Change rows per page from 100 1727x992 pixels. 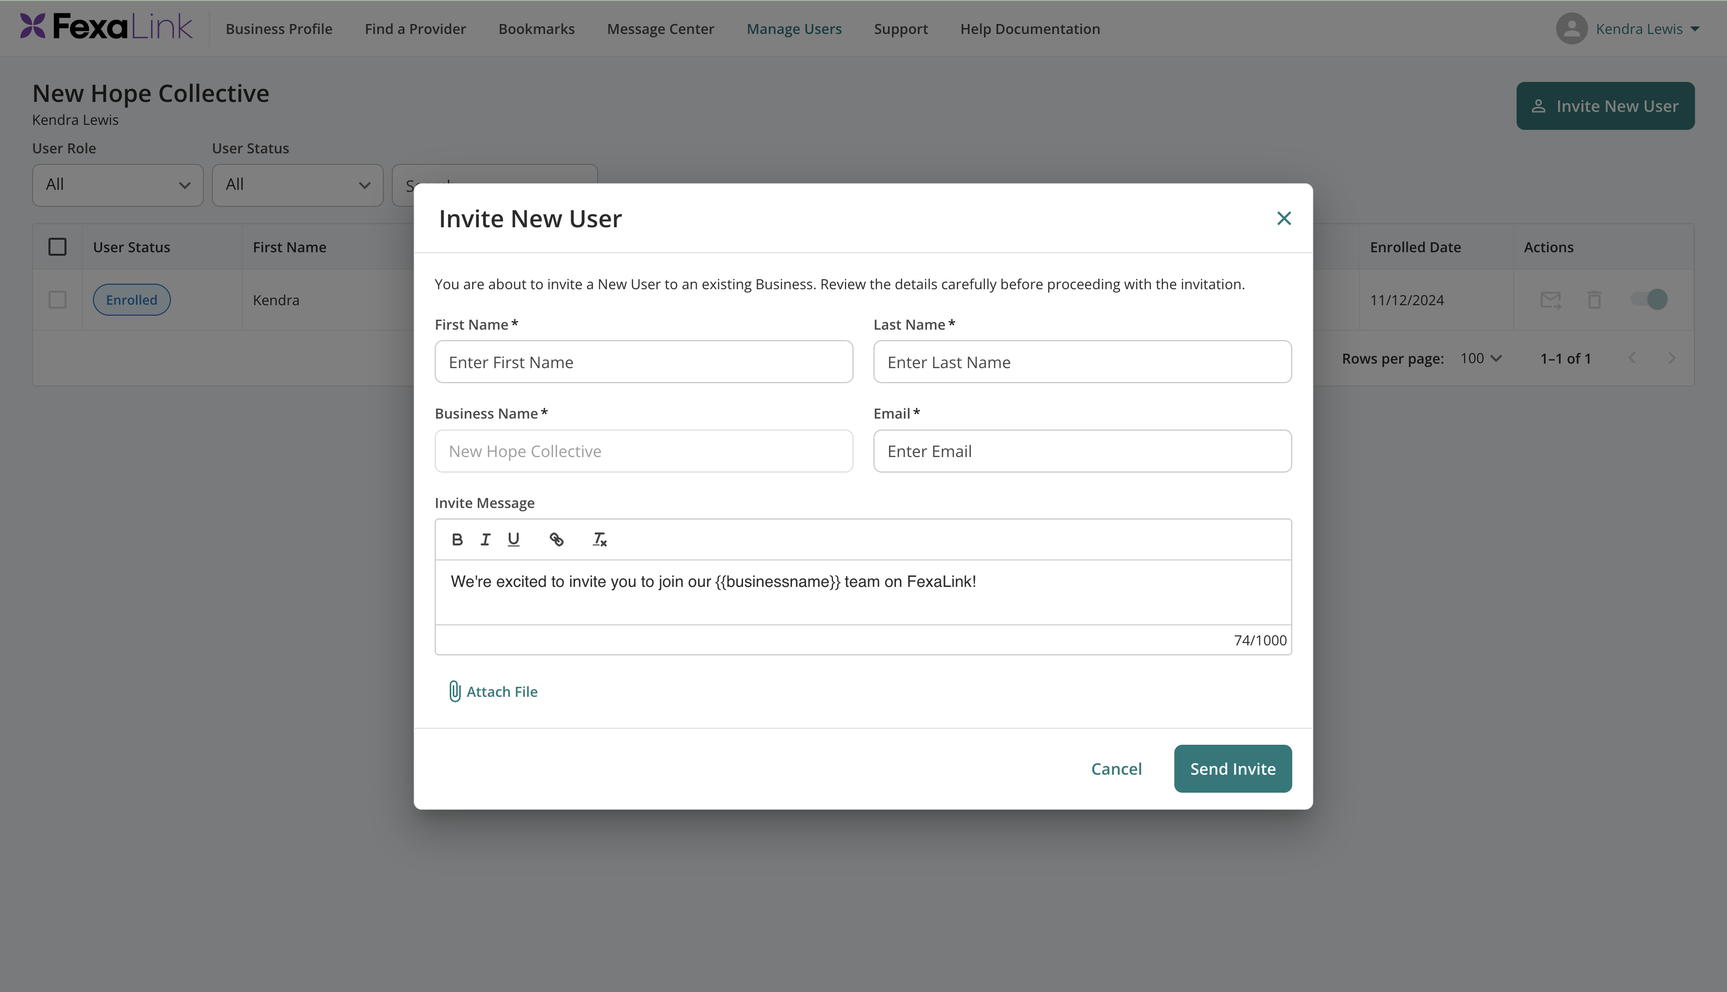(1480, 358)
